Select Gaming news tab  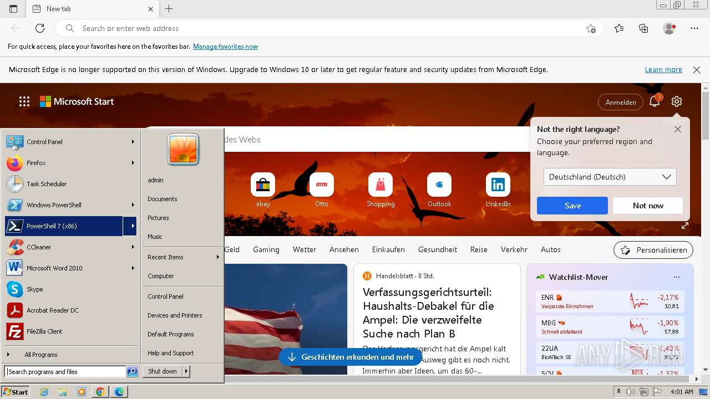(x=266, y=249)
